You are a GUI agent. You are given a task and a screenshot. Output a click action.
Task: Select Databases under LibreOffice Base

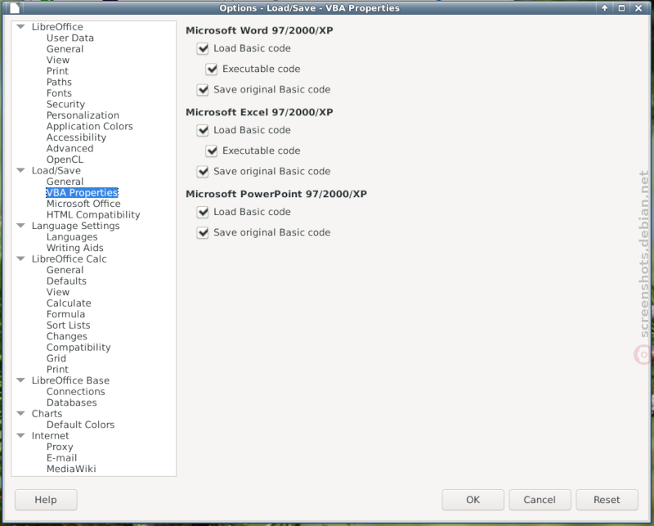[72, 402]
